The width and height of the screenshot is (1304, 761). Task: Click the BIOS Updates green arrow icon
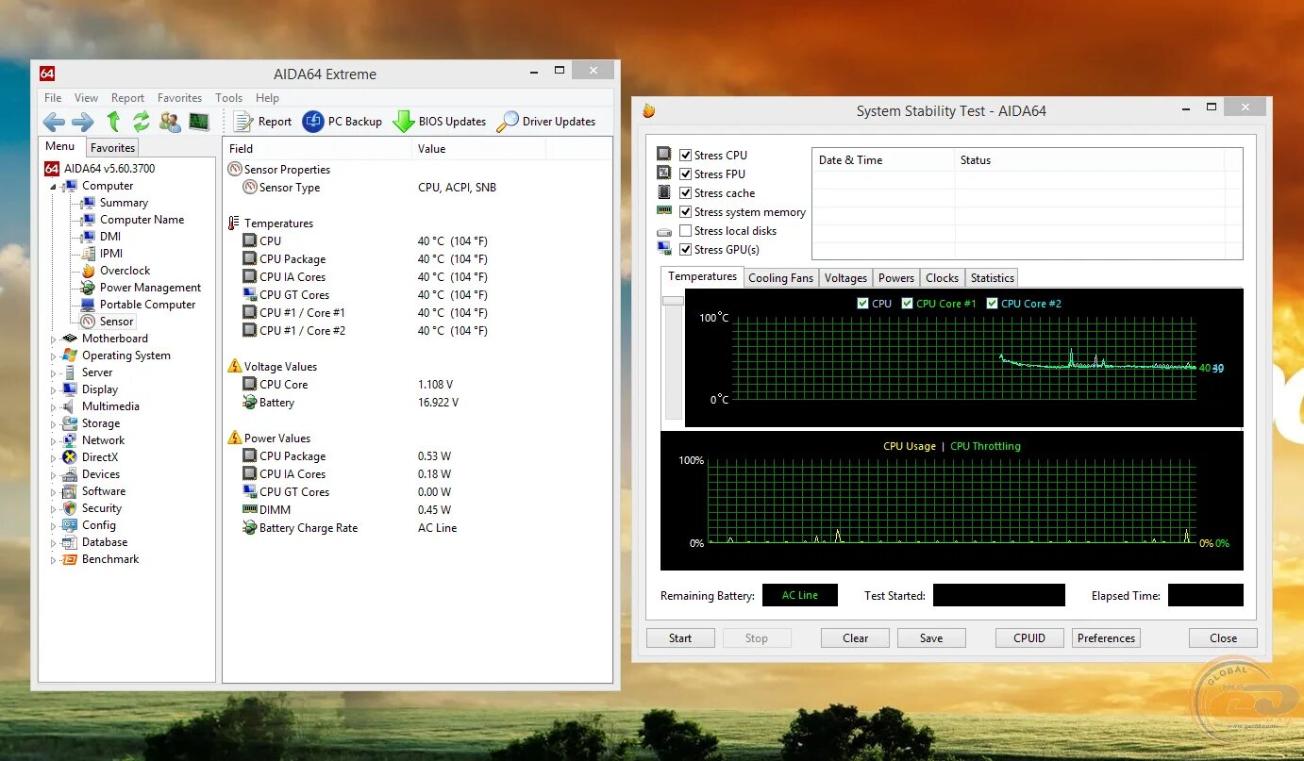(404, 122)
